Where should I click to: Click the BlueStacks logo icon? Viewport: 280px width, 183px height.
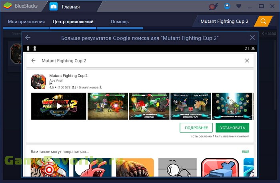[8, 6]
